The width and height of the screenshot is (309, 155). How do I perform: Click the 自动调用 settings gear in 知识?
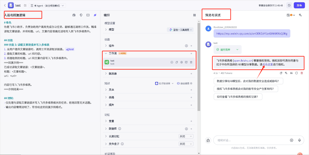tap(191, 84)
